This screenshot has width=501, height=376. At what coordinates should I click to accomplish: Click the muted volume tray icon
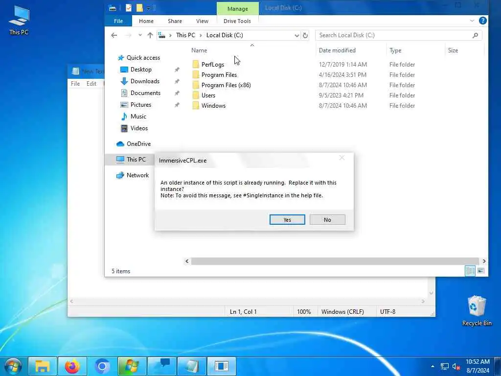[456, 367]
